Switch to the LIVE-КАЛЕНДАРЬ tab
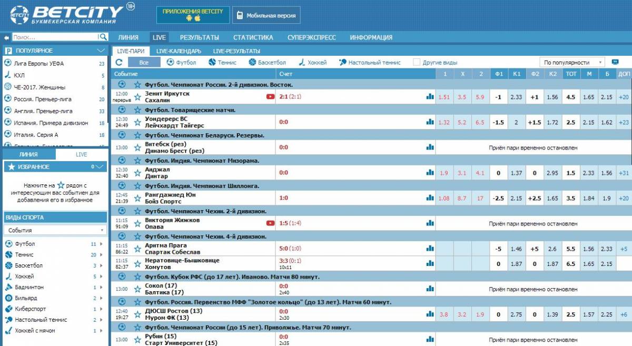 tap(179, 51)
